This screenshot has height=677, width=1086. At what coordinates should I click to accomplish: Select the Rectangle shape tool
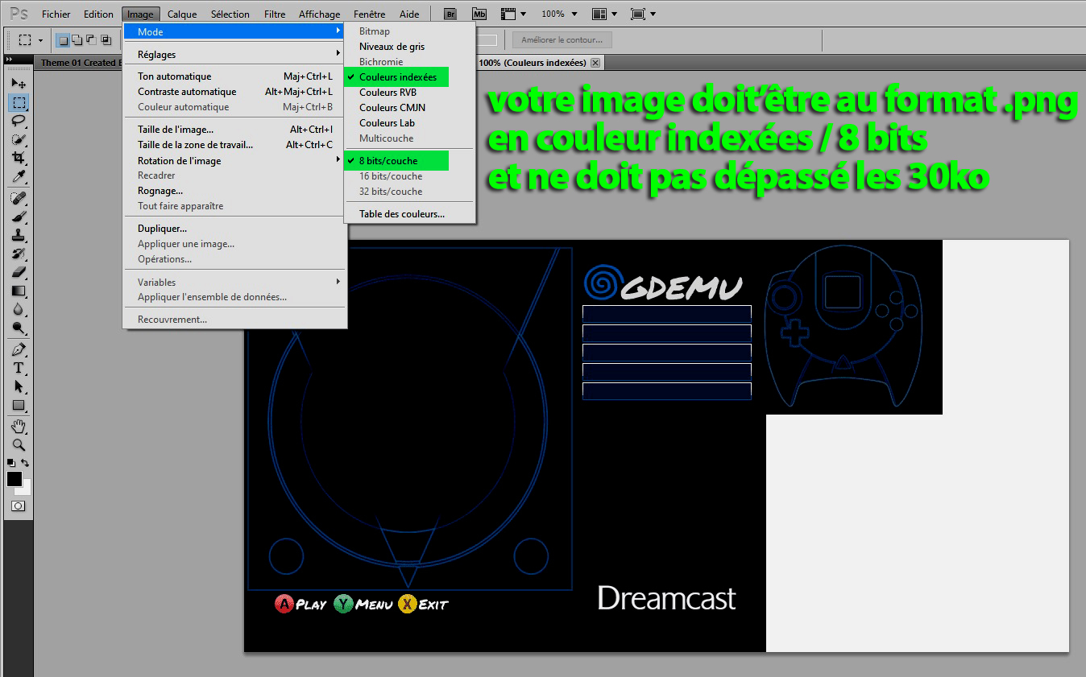point(19,406)
